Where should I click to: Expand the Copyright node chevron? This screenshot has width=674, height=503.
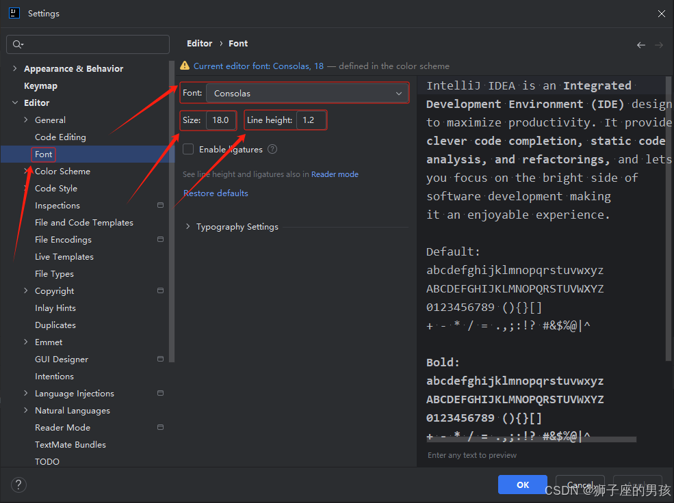click(x=26, y=290)
